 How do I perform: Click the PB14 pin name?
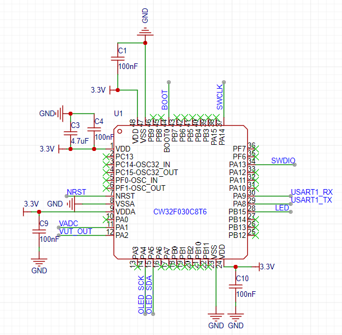click(237, 219)
